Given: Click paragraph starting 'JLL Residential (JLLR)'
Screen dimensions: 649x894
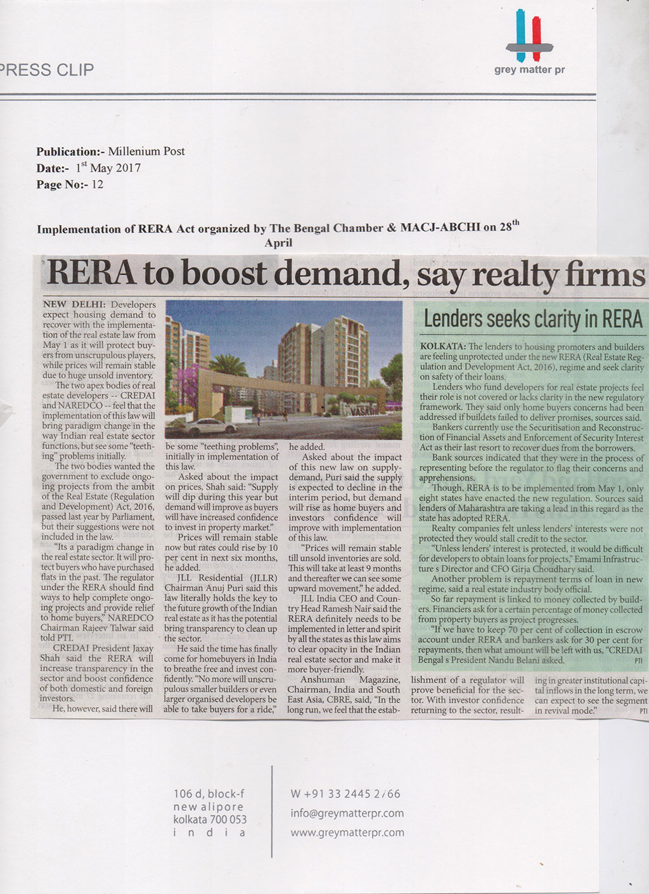Looking at the screenshot, I should pos(221,608).
